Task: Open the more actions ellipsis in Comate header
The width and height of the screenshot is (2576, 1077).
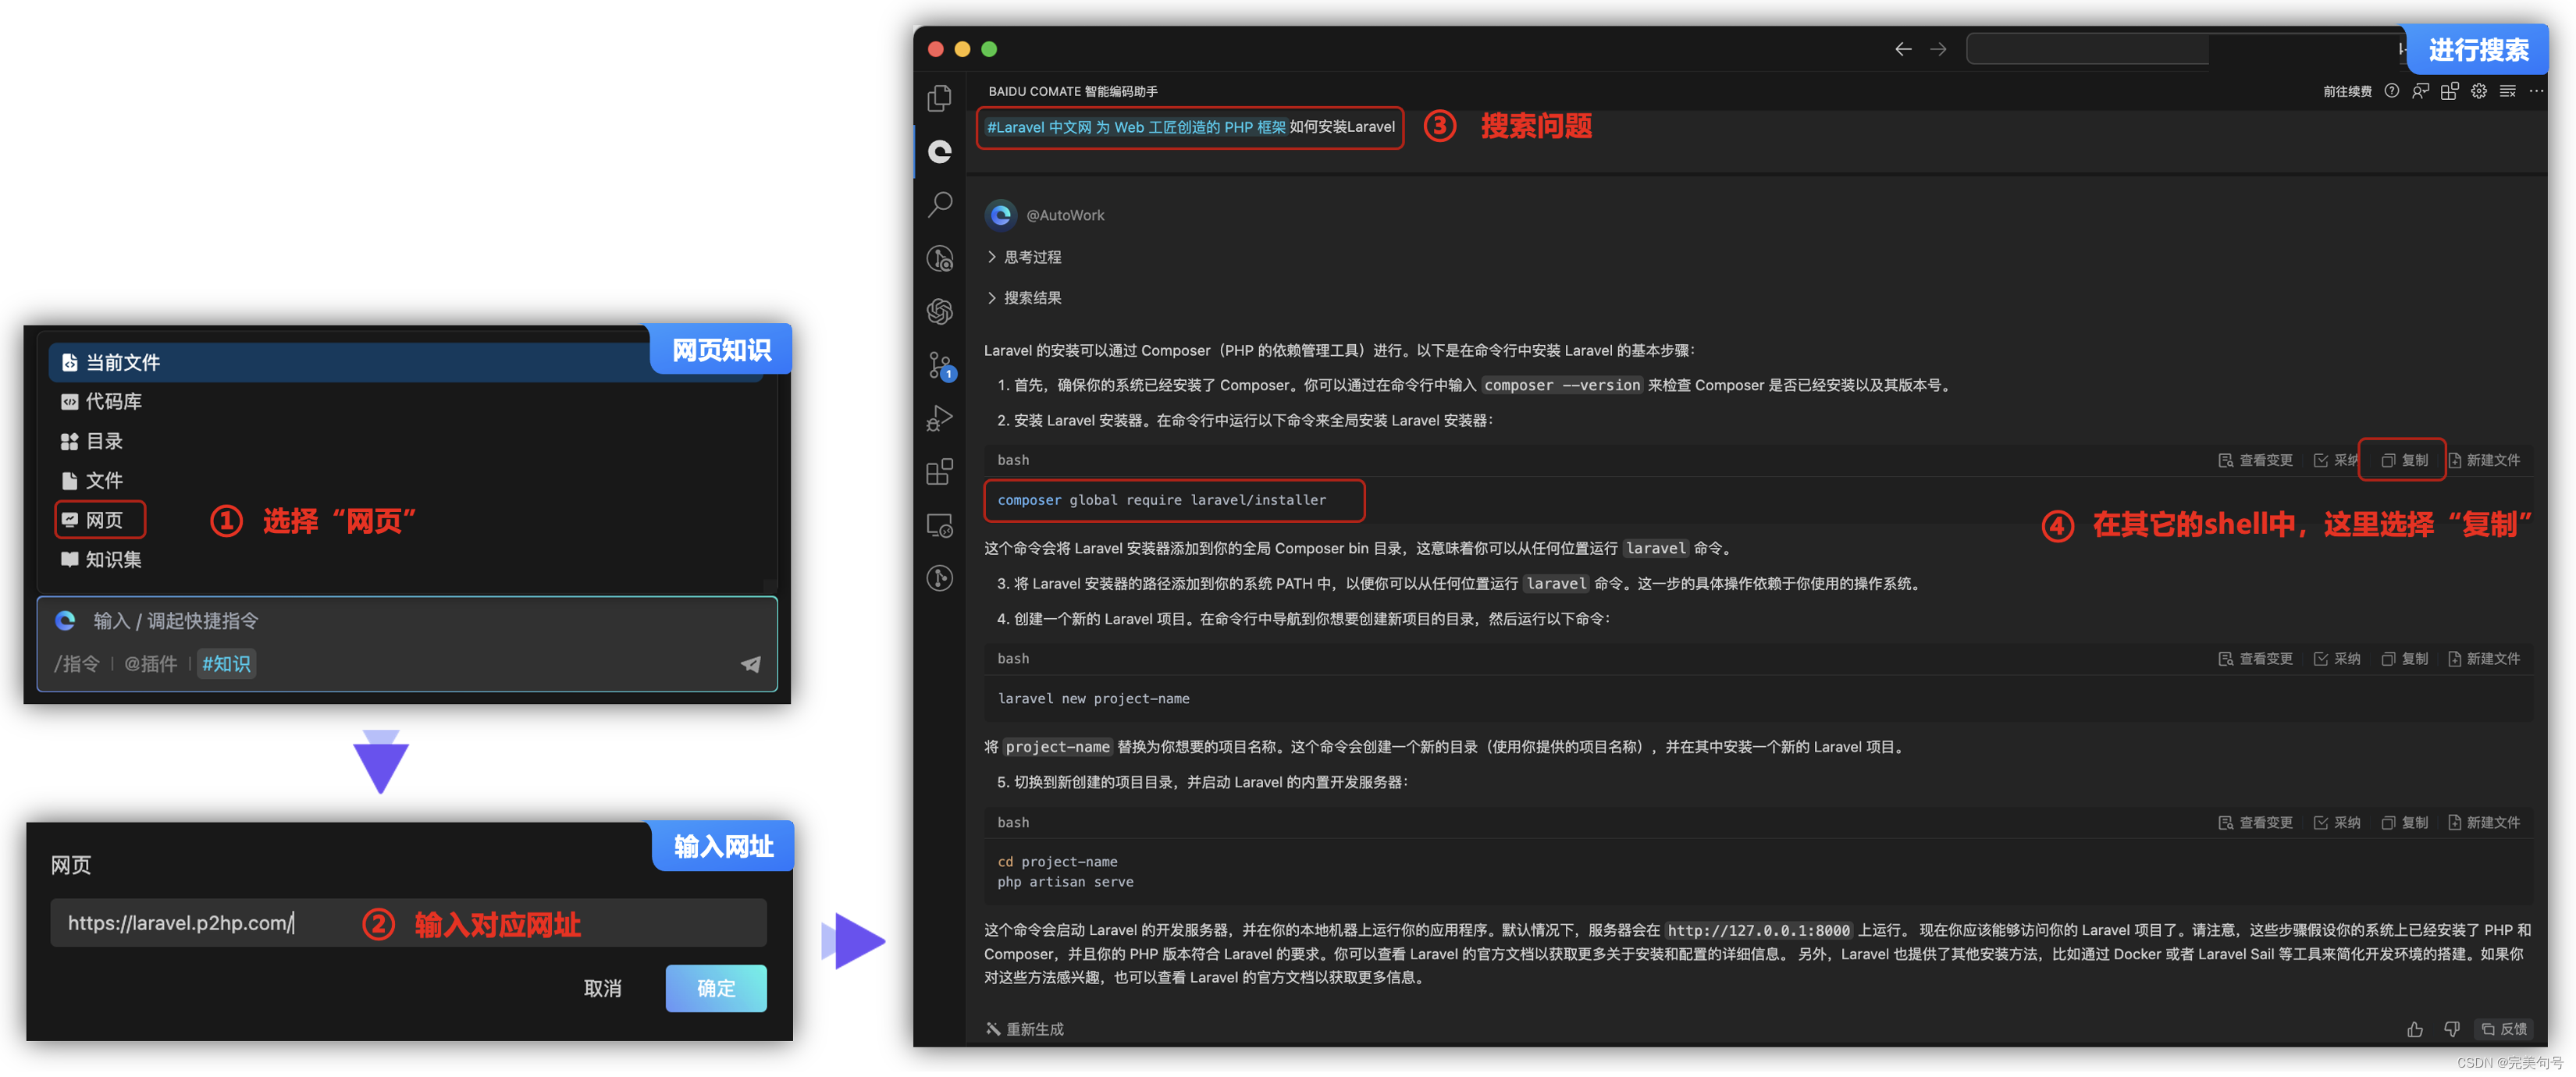Action: [2536, 91]
